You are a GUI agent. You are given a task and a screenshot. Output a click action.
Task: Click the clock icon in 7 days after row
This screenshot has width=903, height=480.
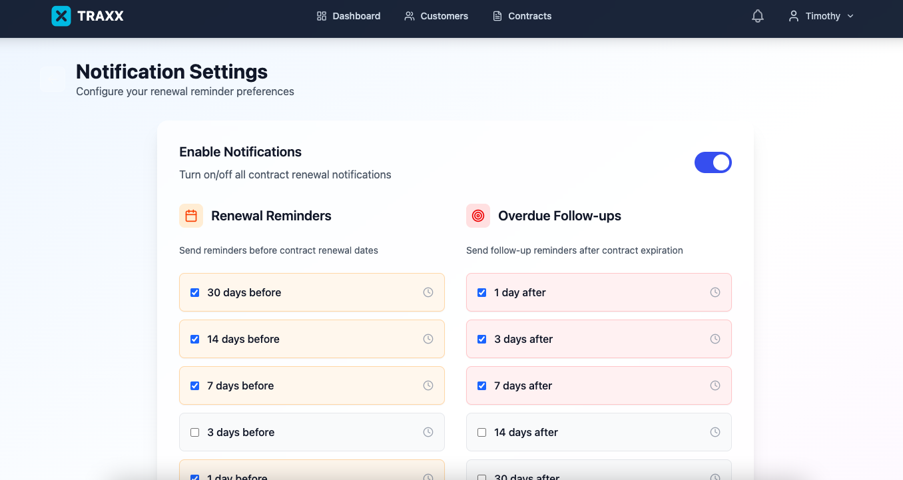pyautogui.click(x=715, y=385)
